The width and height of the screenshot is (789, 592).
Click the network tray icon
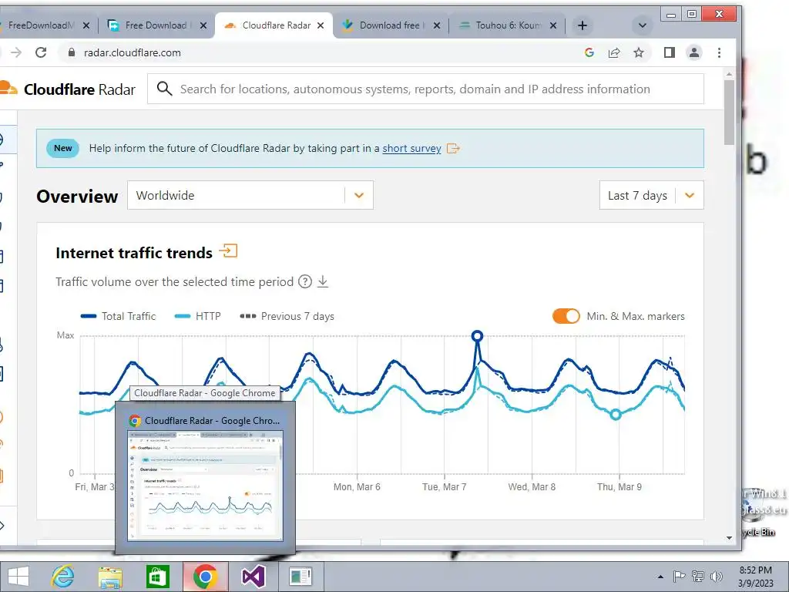pos(698,577)
